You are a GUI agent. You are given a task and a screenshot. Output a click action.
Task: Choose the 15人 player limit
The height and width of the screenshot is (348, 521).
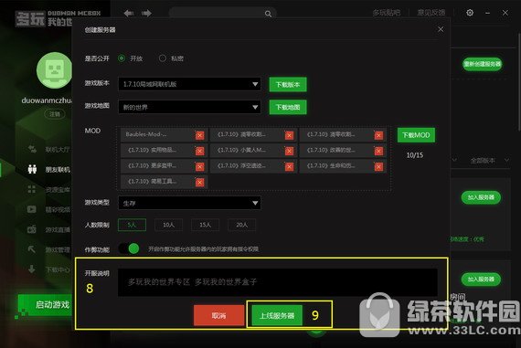[205, 225]
